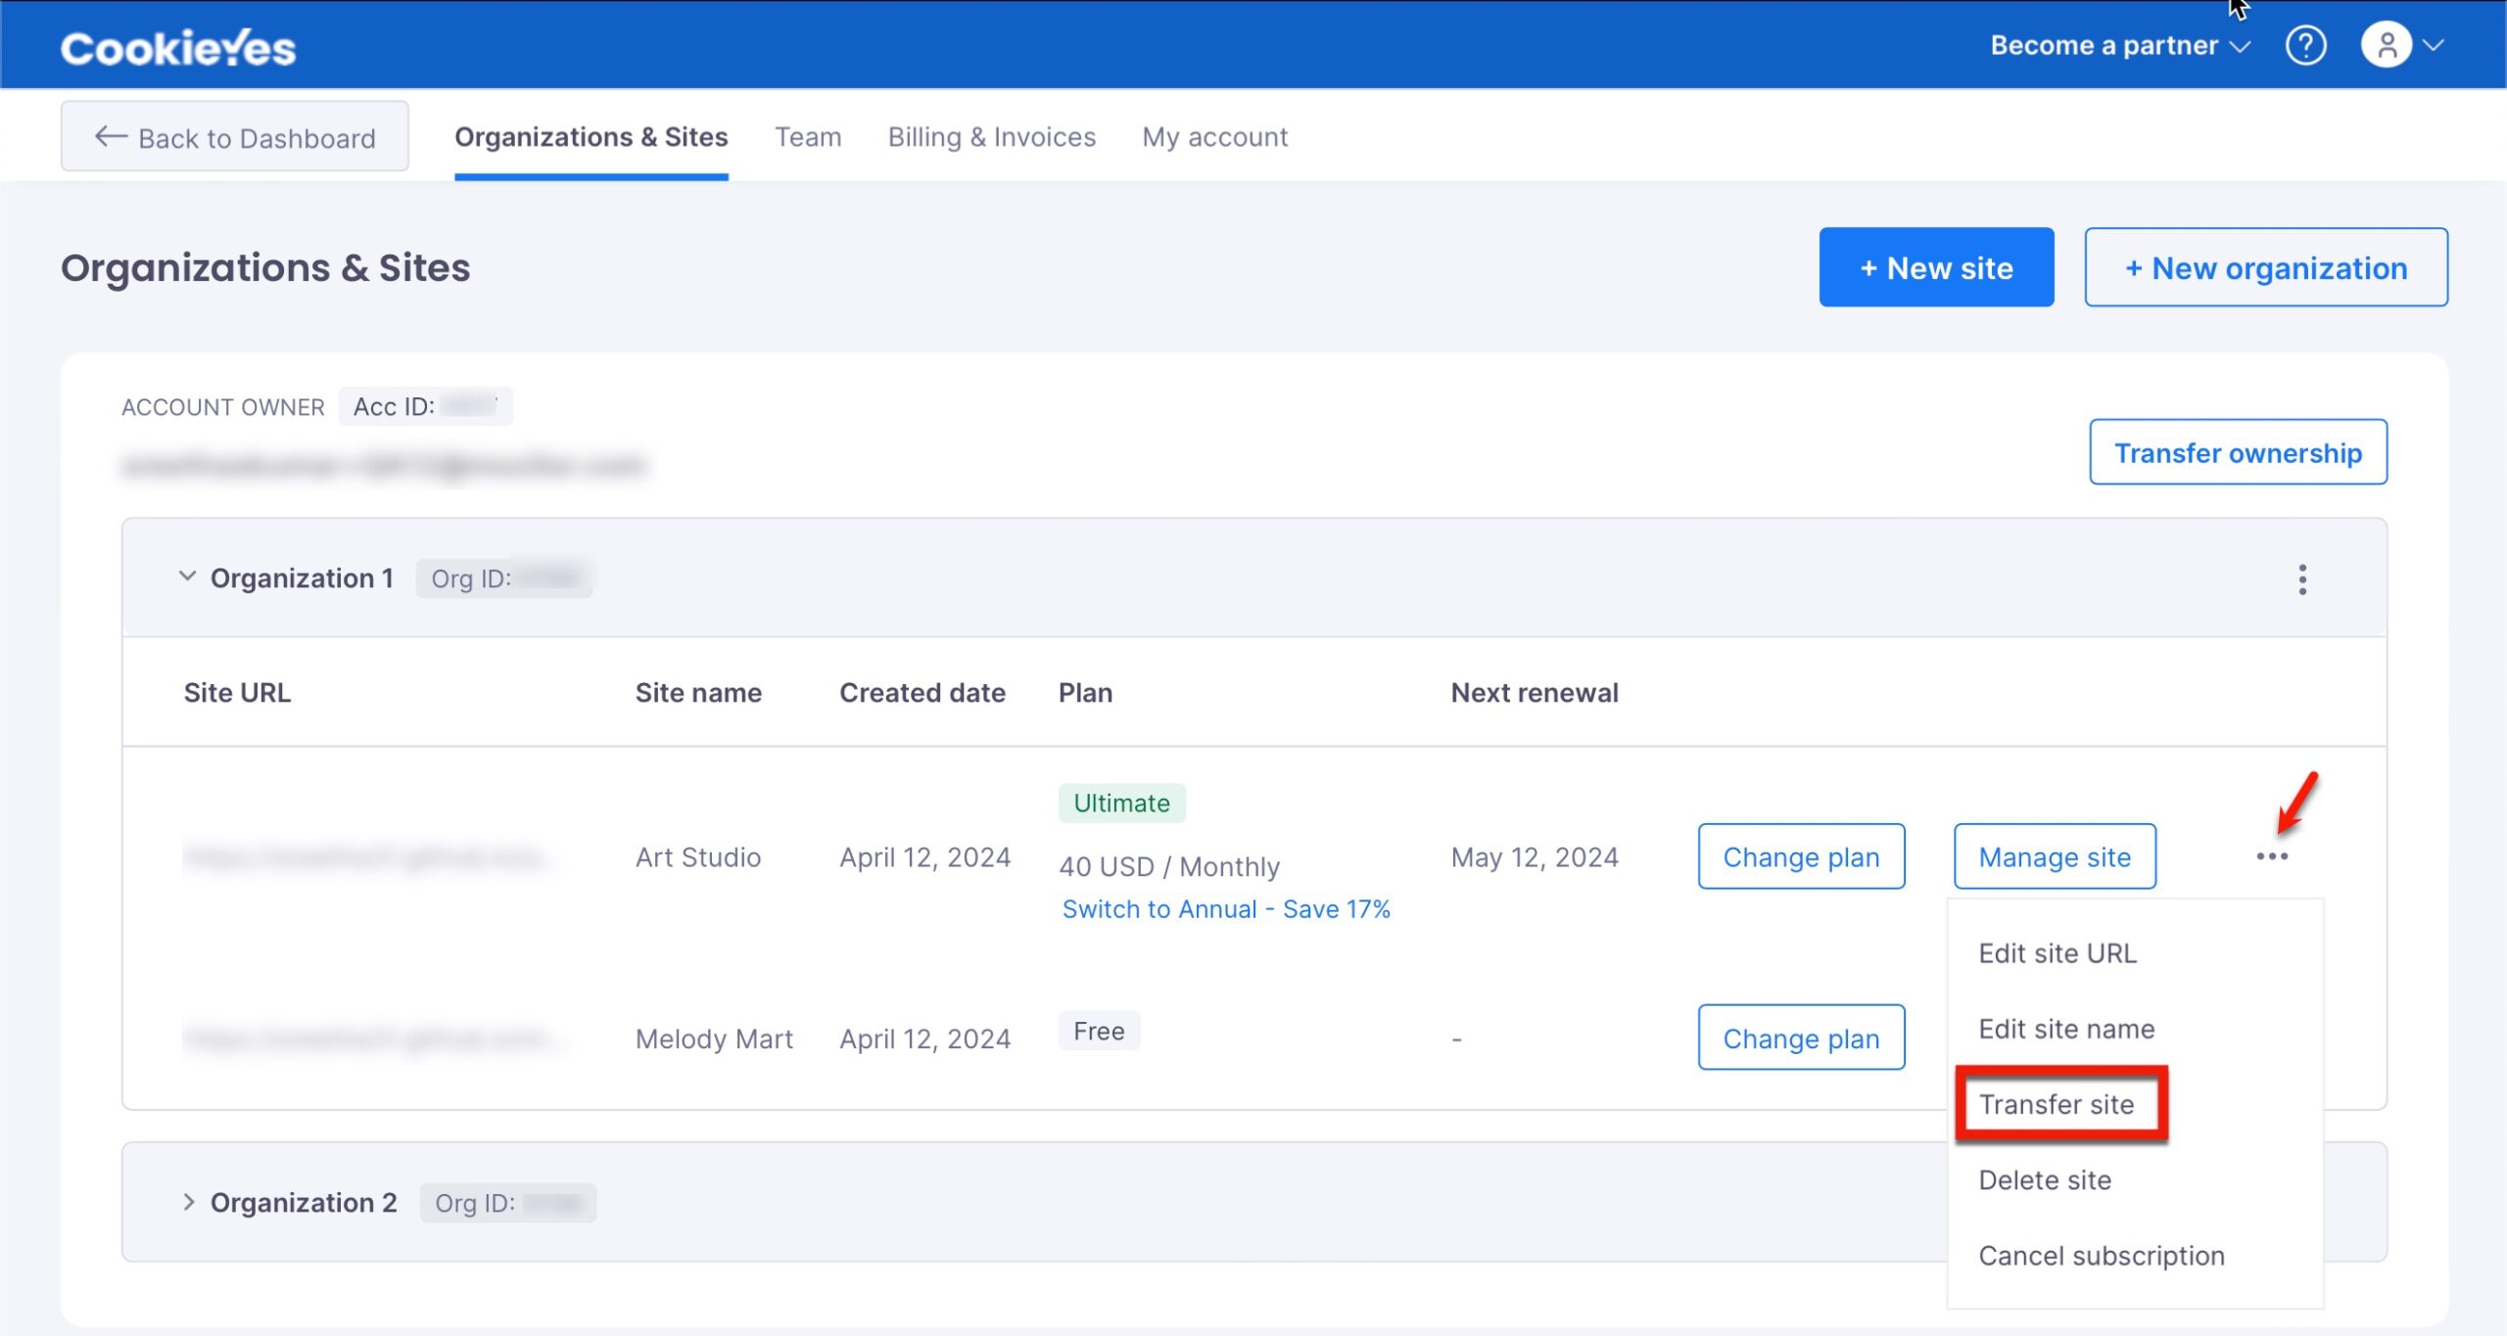
Task: Click the Switch to Annual savings link
Action: click(x=1225, y=908)
